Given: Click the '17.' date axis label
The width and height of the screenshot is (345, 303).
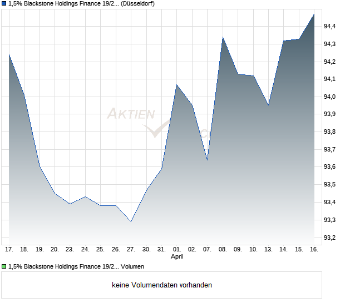Looking at the screenshot, I should coord(9,250).
